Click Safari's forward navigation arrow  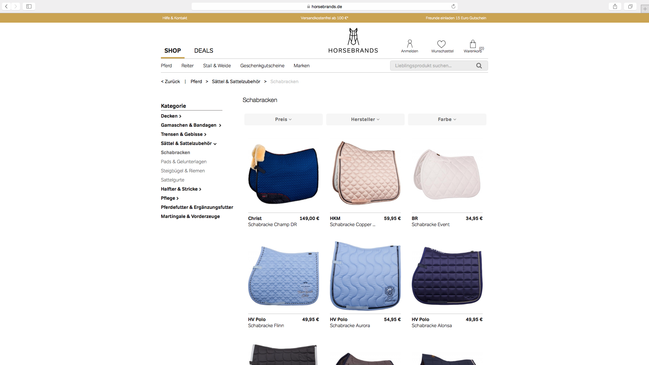coord(16,6)
